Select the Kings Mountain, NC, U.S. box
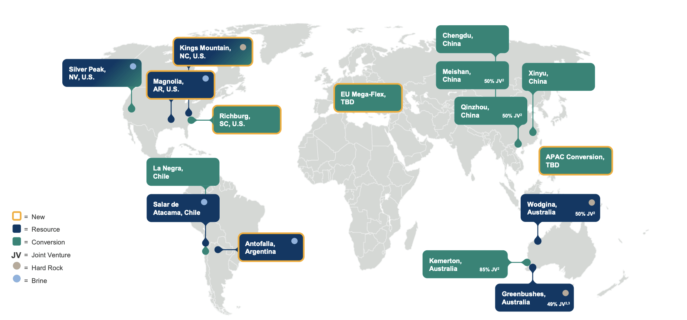This screenshot has width=687, height=320. (213, 52)
